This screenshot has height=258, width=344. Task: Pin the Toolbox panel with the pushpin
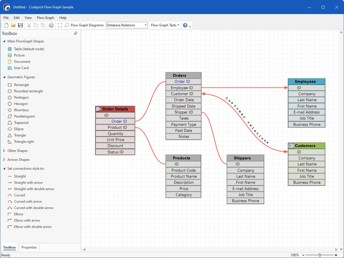click(x=76, y=34)
